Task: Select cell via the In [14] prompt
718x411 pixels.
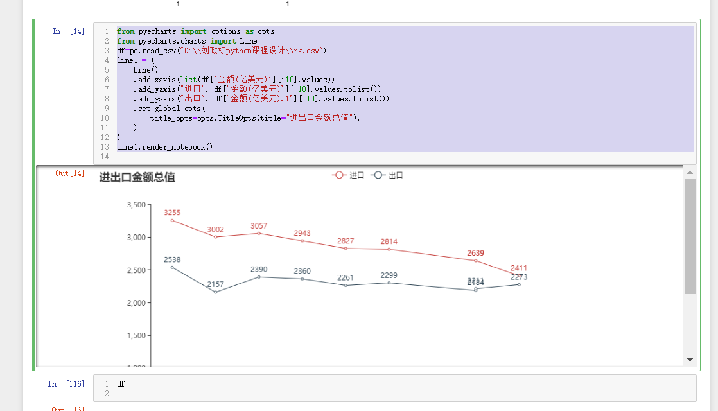Action: point(70,31)
